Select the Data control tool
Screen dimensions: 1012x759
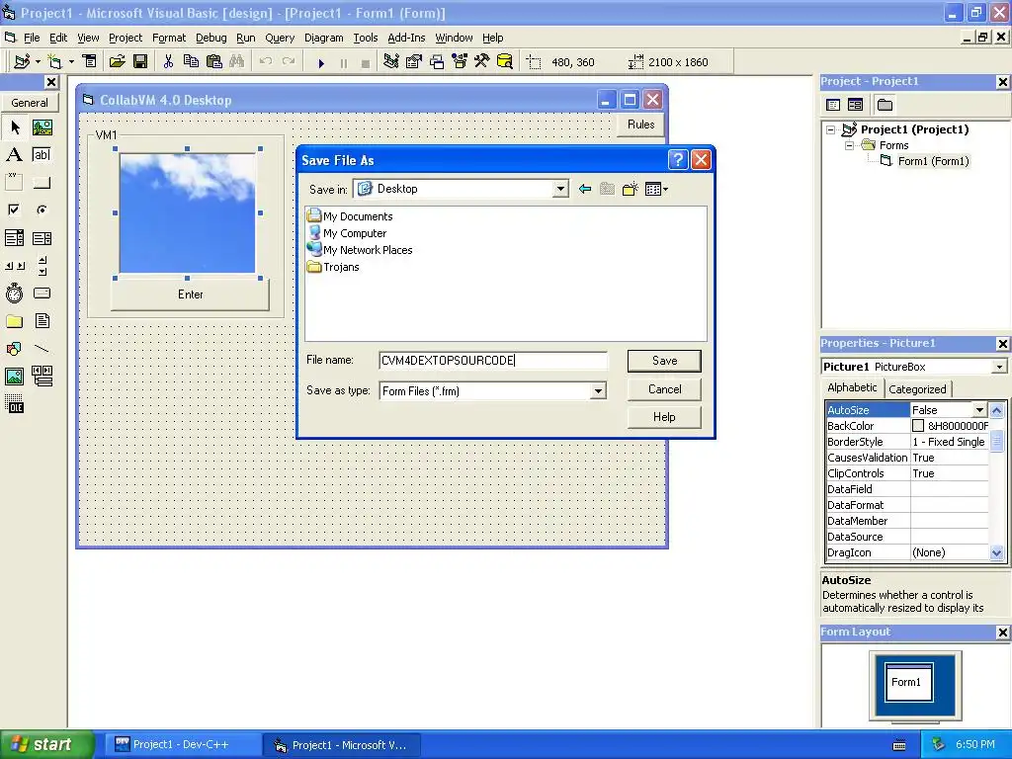[42, 377]
